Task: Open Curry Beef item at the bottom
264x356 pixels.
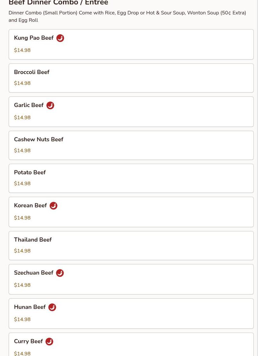Action: pos(131,344)
